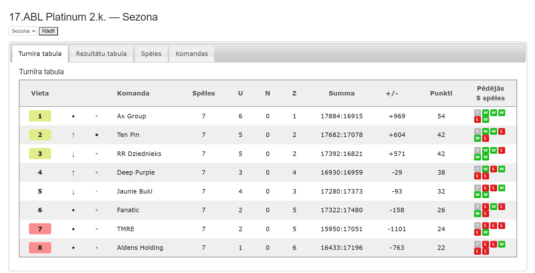Click the red L badge in Ten Pin's top row
535x273 pixels.
[502, 131]
